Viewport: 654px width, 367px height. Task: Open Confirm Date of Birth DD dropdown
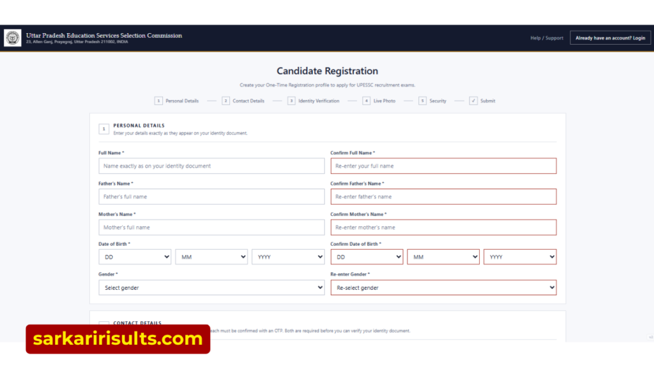[367, 257]
